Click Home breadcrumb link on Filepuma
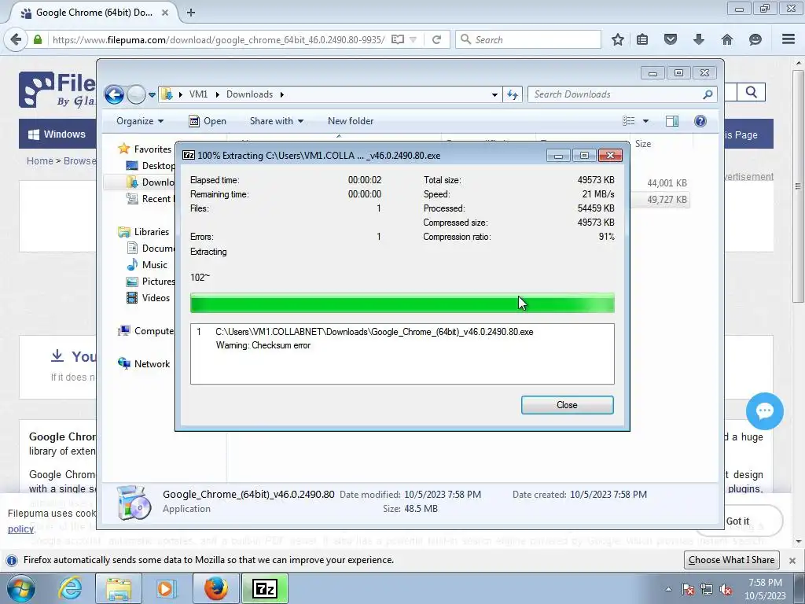 39,160
